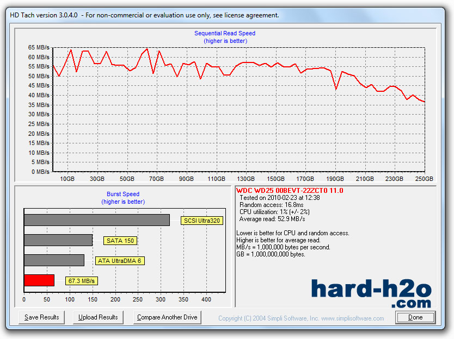Click the 'Average read: 52.9 MB/s' line

(272, 219)
